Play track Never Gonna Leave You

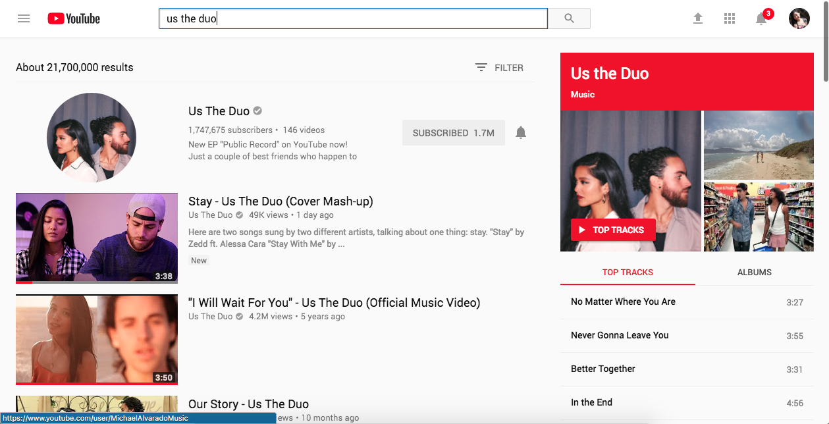pos(687,336)
